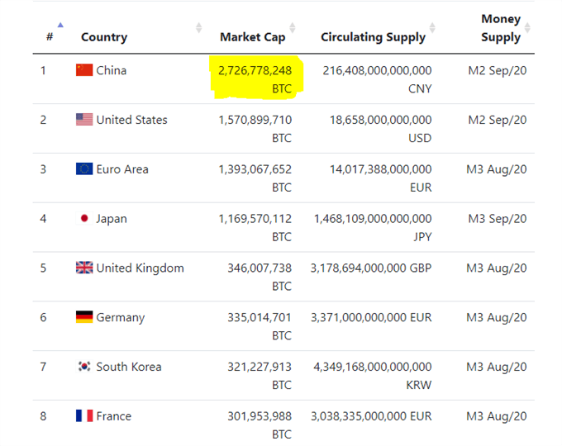This screenshot has height=446, width=562.
Task: Click the China flag icon
Action: pos(84,70)
